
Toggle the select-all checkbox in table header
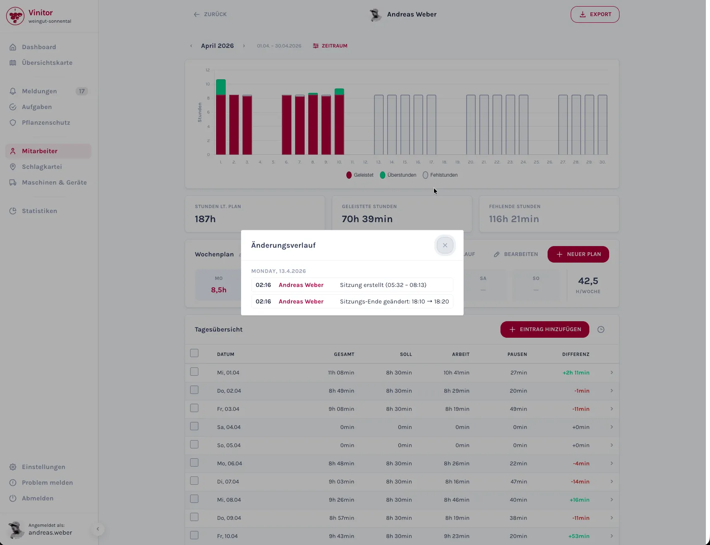[x=194, y=353]
